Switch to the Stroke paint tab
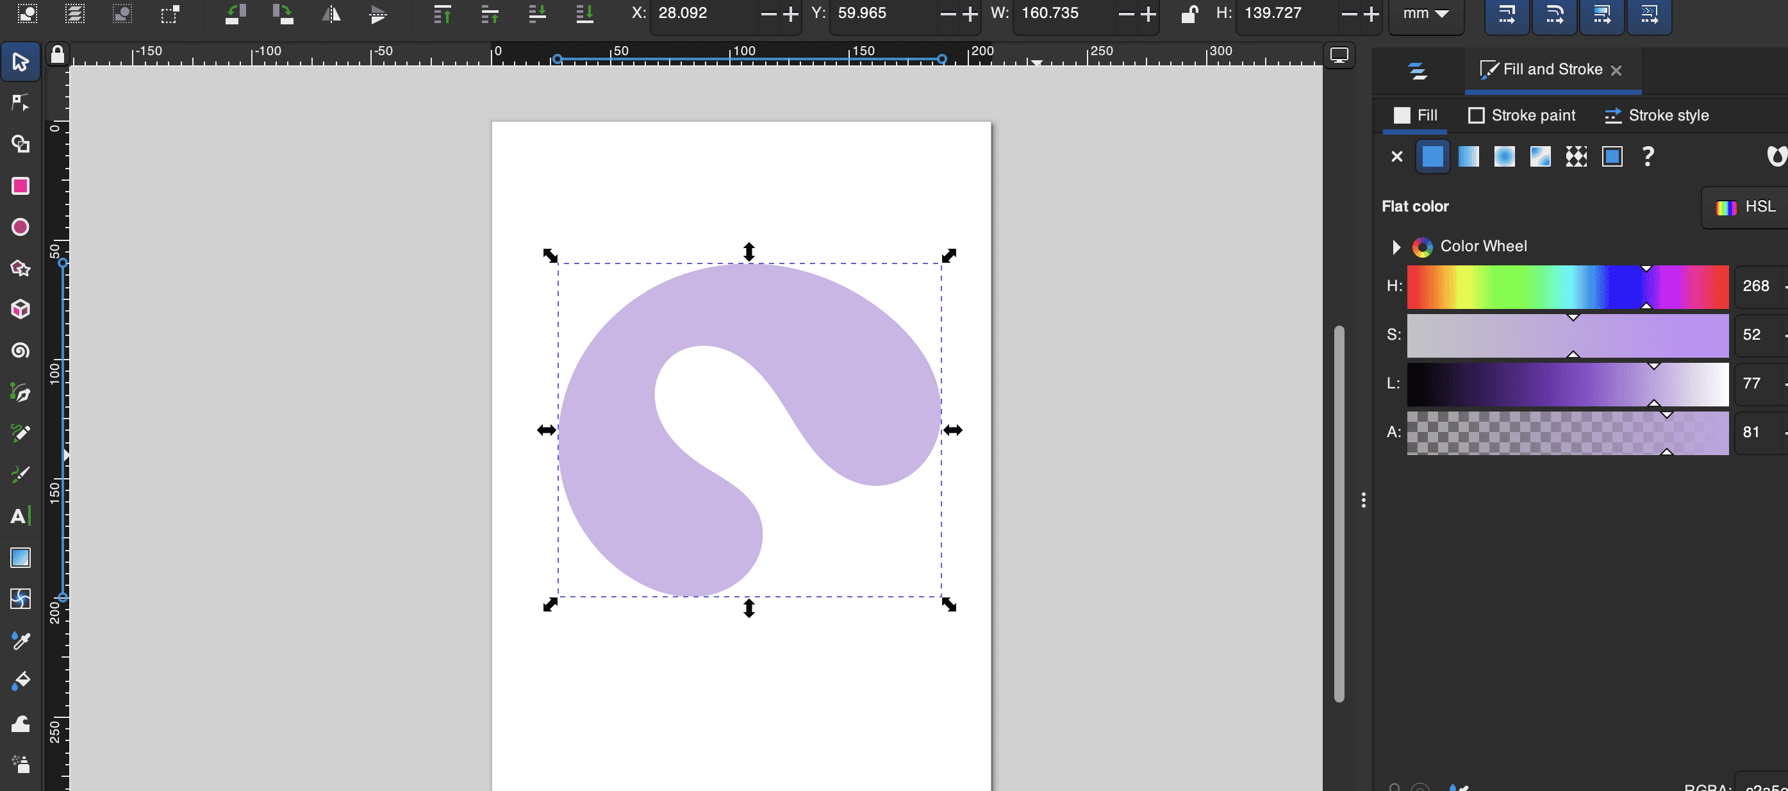The height and width of the screenshot is (791, 1788). 1522,115
